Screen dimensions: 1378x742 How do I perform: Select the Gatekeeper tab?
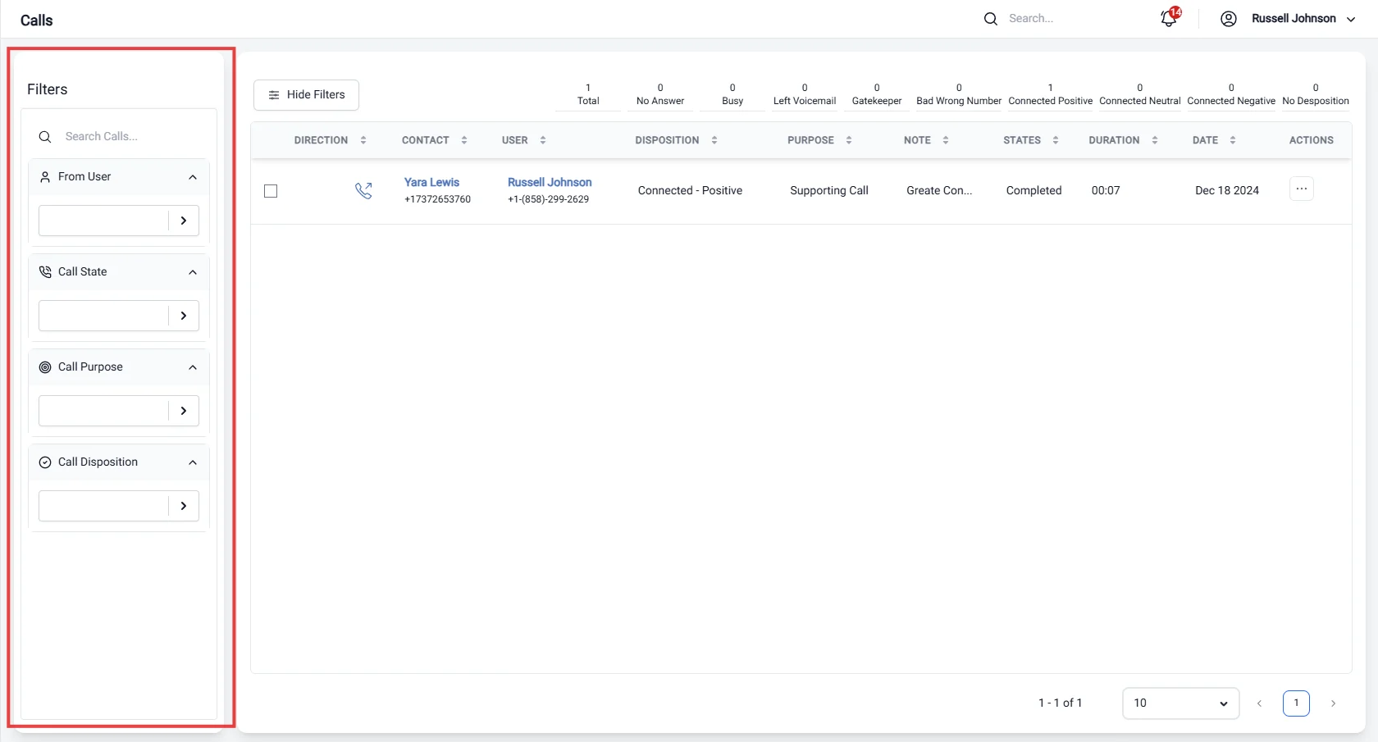[877, 94]
